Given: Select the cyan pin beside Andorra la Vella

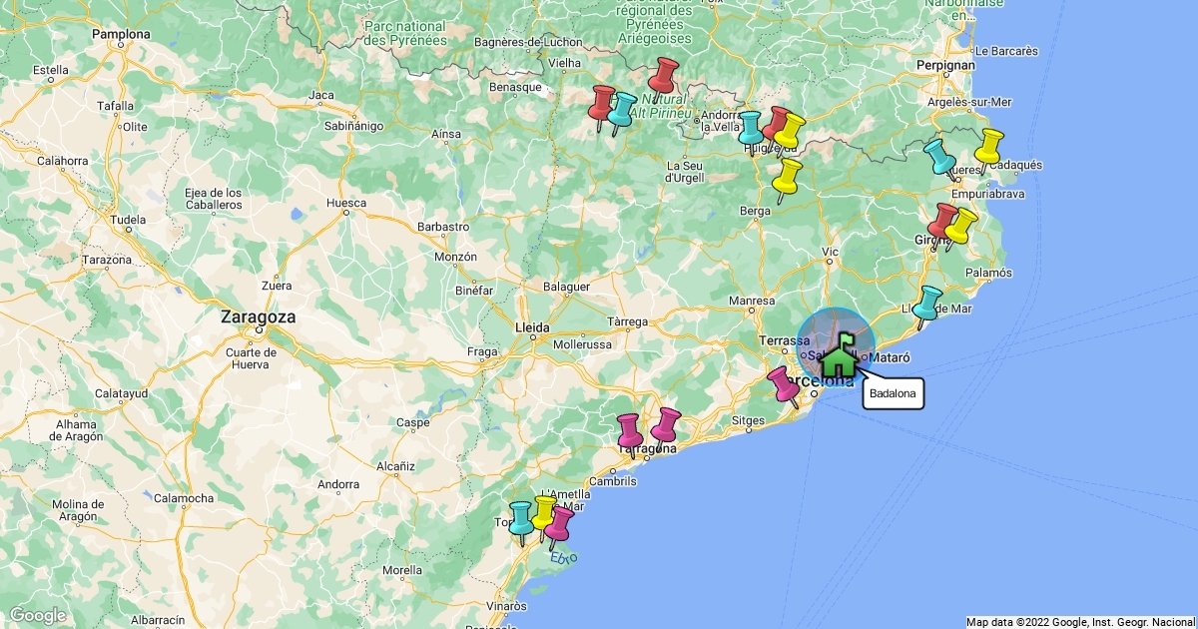Looking at the screenshot, I should (751, 129).
